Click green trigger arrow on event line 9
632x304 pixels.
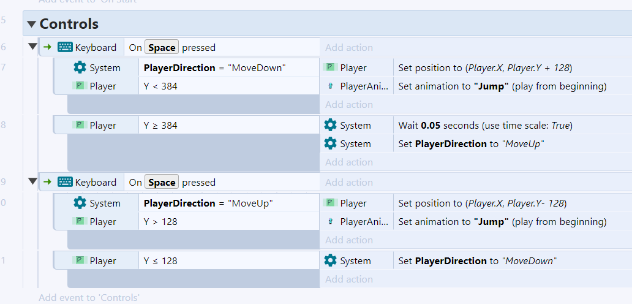[48, 182]
